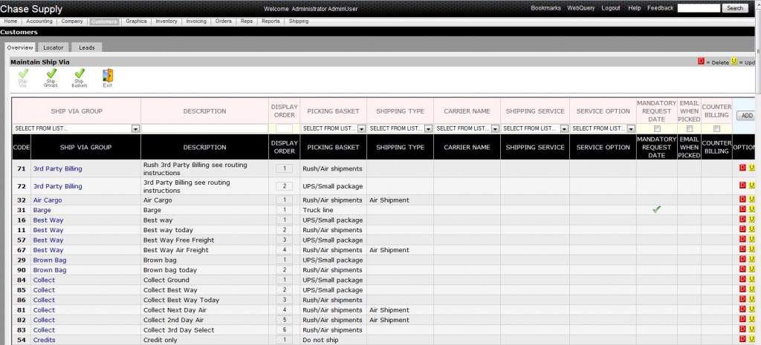Tick the Mandatory Request Date checkbox
The width and height of the screenshot is (761, 345).
pos(657,129)
